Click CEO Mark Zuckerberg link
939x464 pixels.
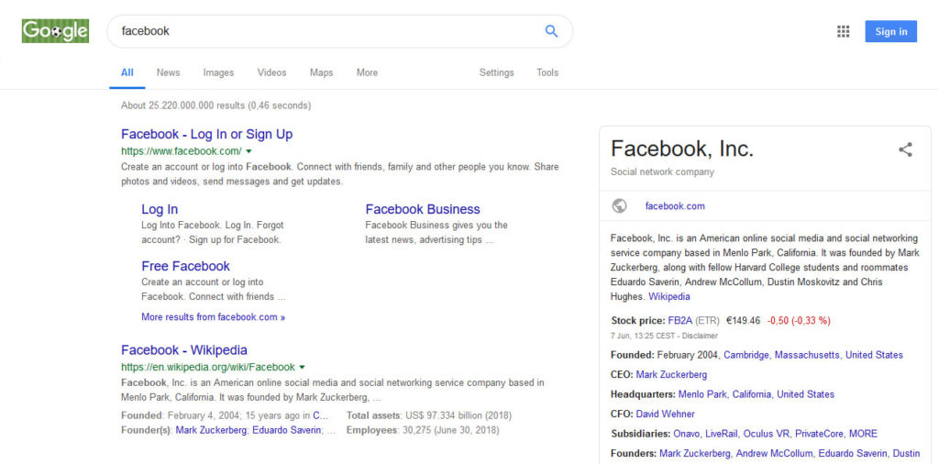pos(671,375)
